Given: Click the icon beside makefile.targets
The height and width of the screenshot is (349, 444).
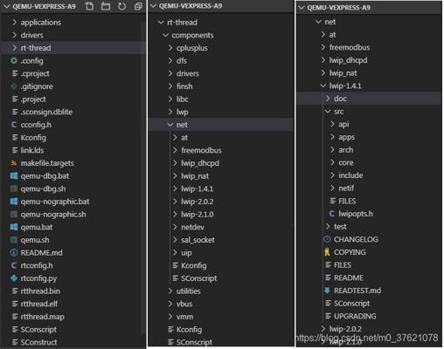Looking at the screenshot, I should 14,163.
